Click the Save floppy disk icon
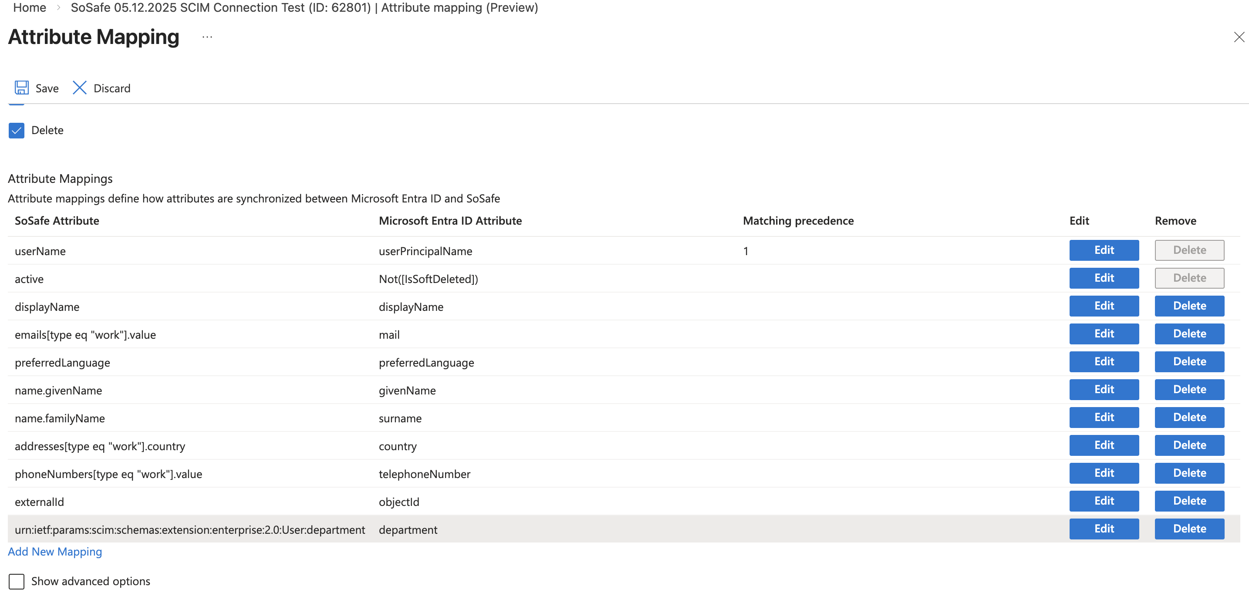Image resolution: width=1249 pixels, height=603 pixels. [22, 88]
